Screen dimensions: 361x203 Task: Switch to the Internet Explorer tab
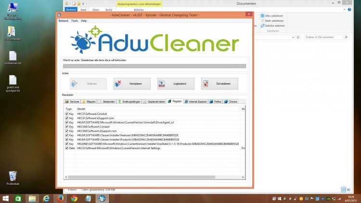point(196,101)
